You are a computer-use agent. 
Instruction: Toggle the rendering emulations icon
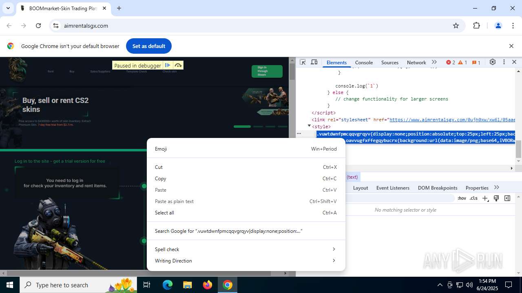click(x=496, y=198)
